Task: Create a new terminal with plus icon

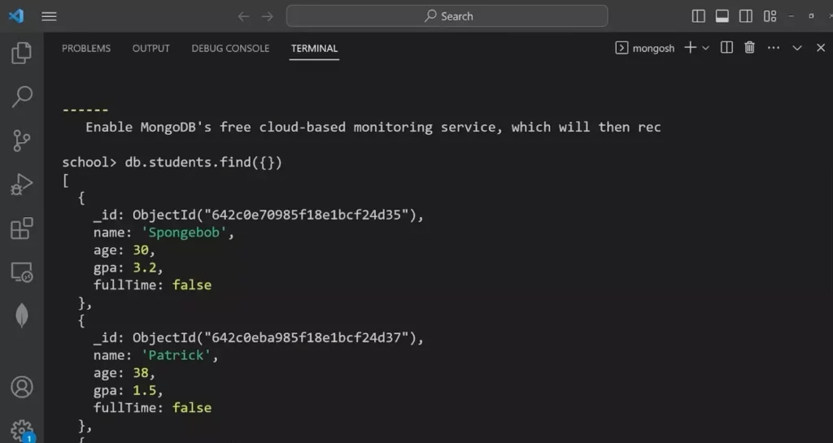Action: pyautogui.click(x=690, y=48)
